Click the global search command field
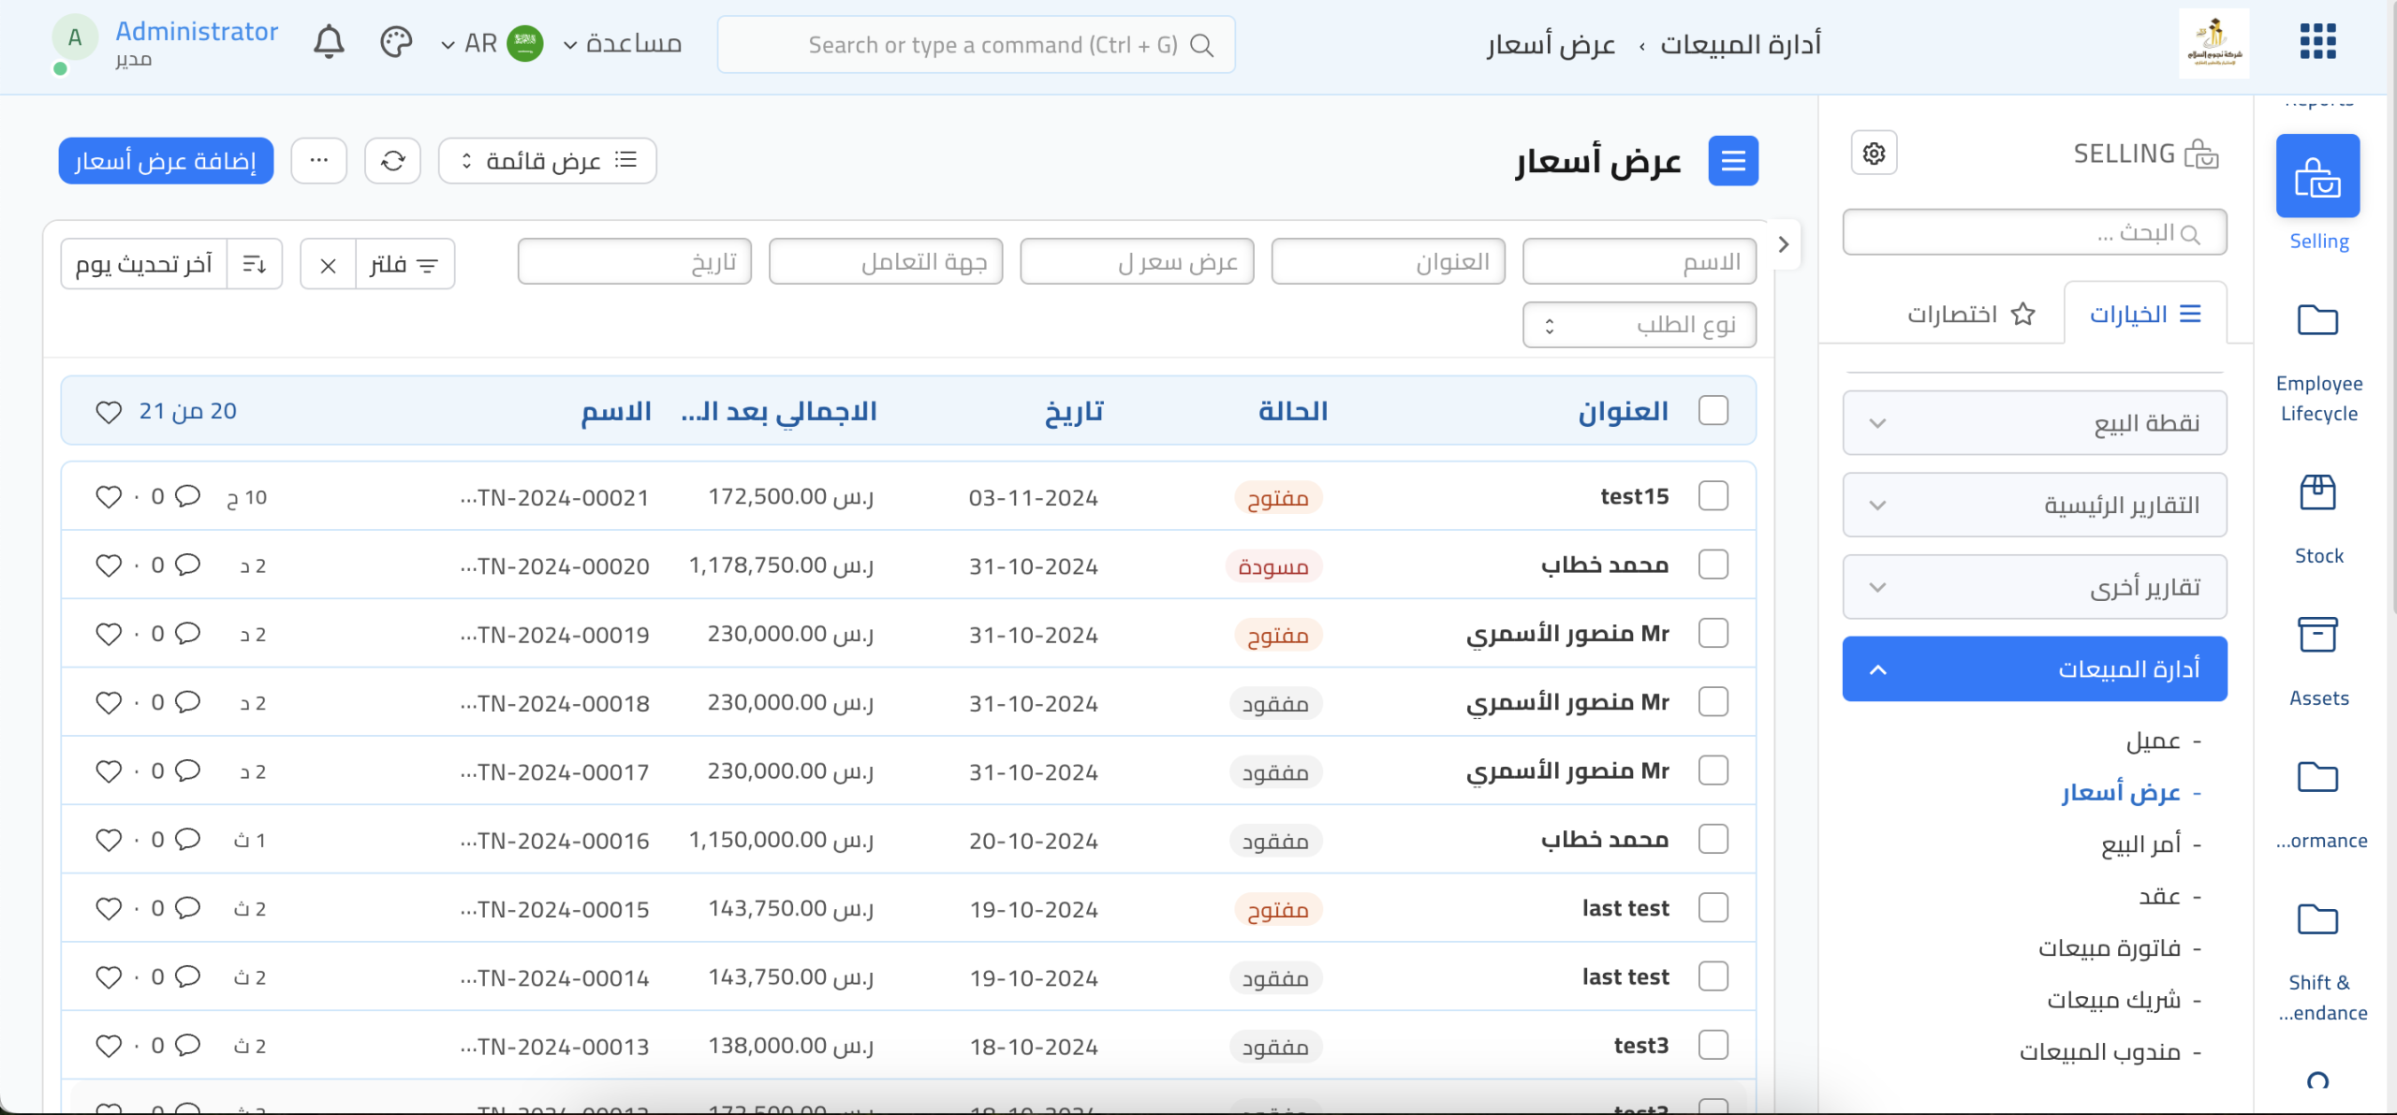The width and height of the screenshot is (2397, 1115). (x=976, y=43)
